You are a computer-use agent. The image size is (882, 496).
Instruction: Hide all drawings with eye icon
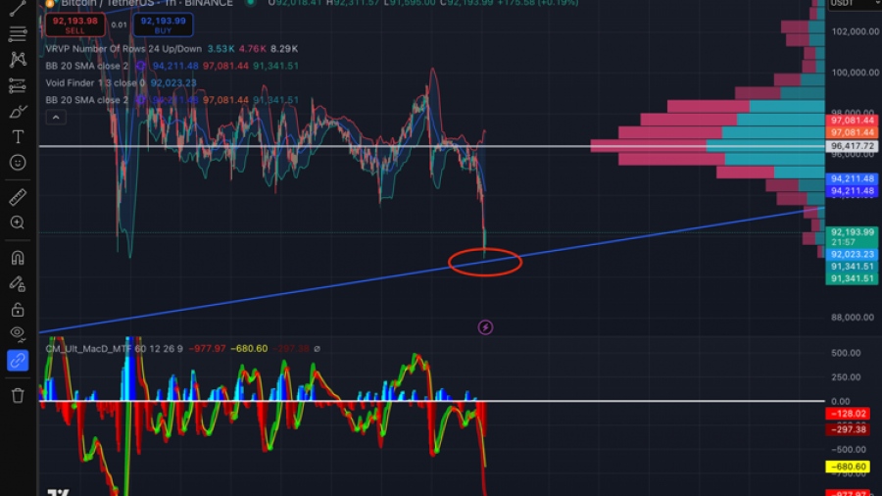pyautogui.click(x=18, y=334)
